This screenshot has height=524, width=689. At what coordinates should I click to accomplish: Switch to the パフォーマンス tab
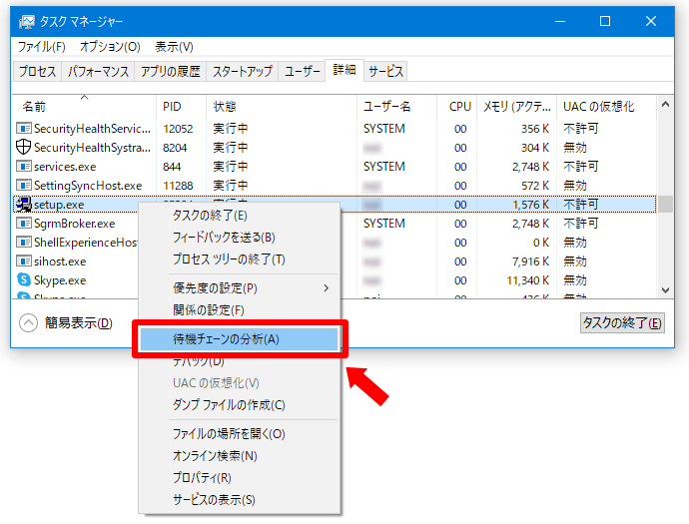(98, 72)
